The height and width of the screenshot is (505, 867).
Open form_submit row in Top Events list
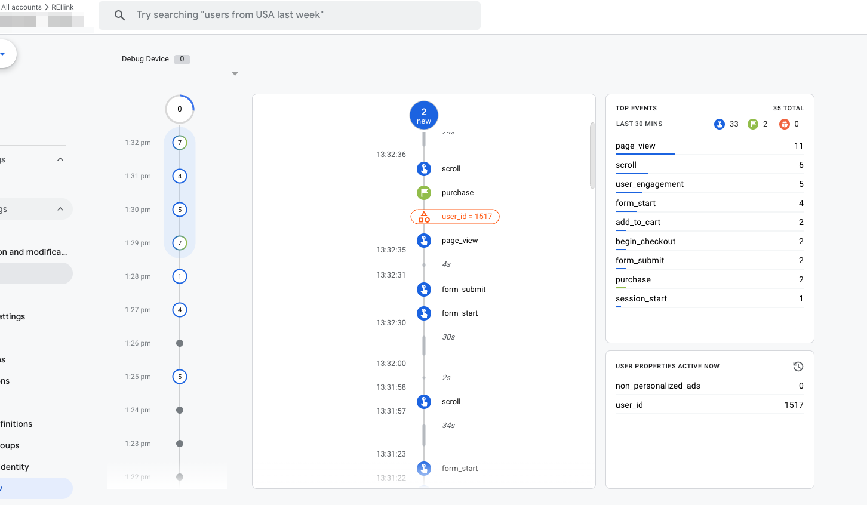709,261
